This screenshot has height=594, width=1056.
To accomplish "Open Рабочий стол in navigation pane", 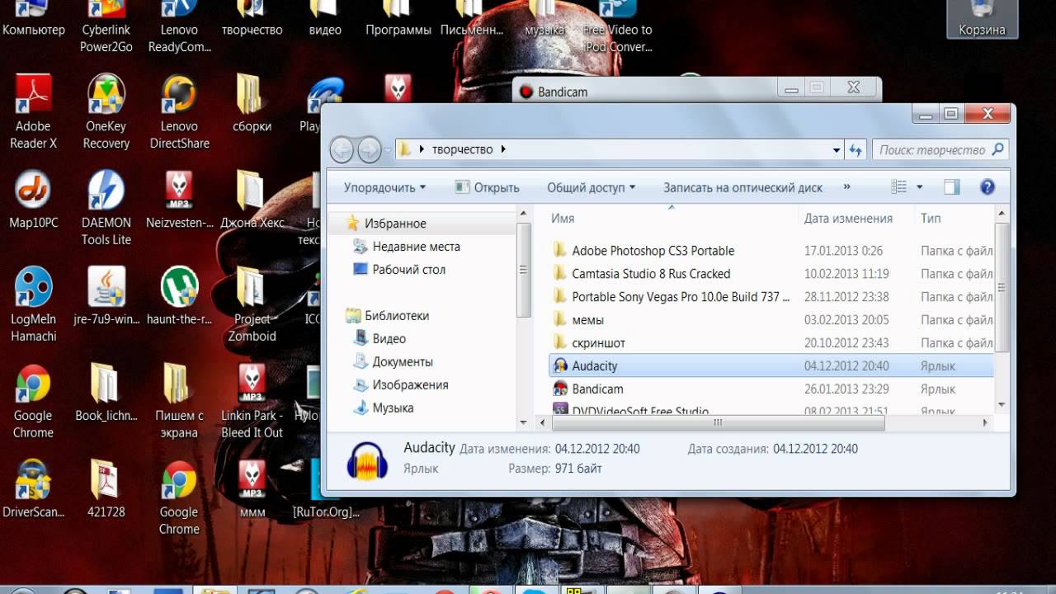I will pos(400,270).
